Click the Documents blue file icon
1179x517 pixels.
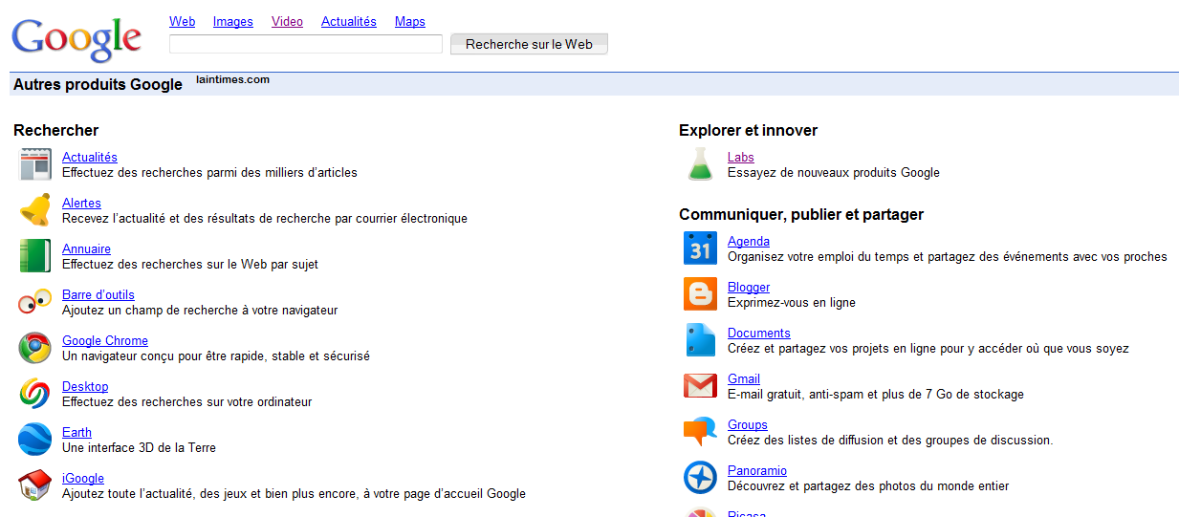coord(701,340)
